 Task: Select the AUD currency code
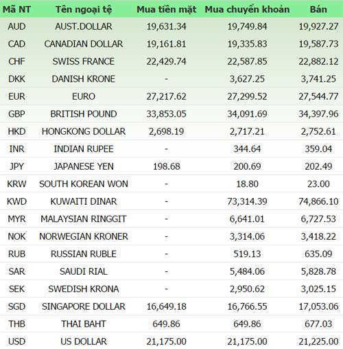pyautogui.click(x=16, y=27)
